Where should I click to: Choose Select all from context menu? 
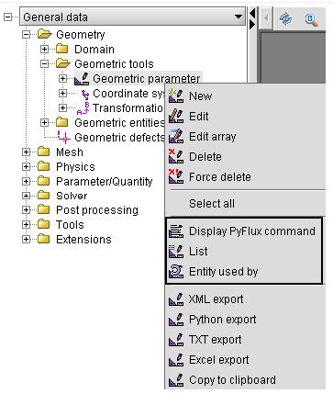pyautogui.click(x=212, y=204)
